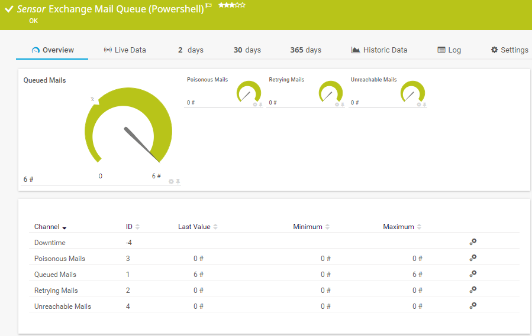Screen dimensions: 532x336
Task: Edit channel settings for Queued Mails row
Action: coord(473,274)
